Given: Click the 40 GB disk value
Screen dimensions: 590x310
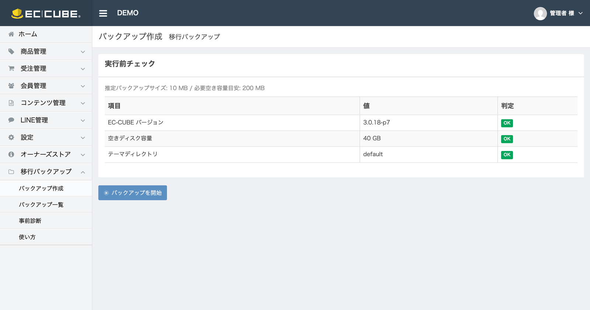Looking at the screenshot, I should [372, 138].
